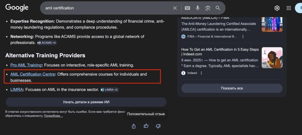Click 'Узнать детали в режиме ИИ' button
Screen dimensions: 302x135
click(x=86, y=102)
